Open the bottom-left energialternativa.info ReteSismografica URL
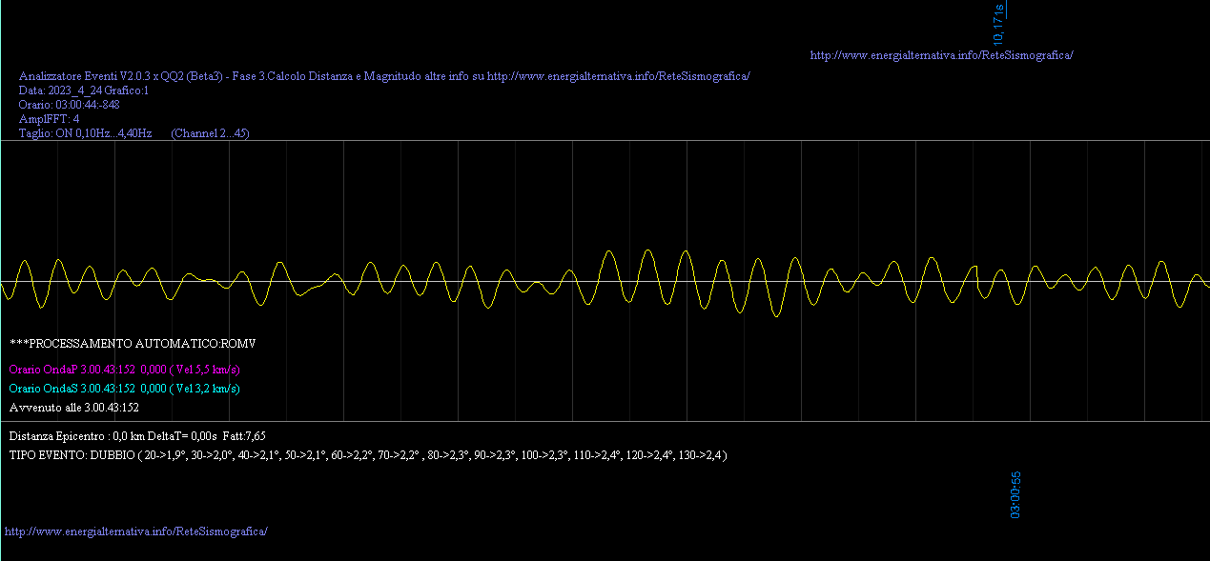This screenshot has height=561, width=1210. point(136,531)
